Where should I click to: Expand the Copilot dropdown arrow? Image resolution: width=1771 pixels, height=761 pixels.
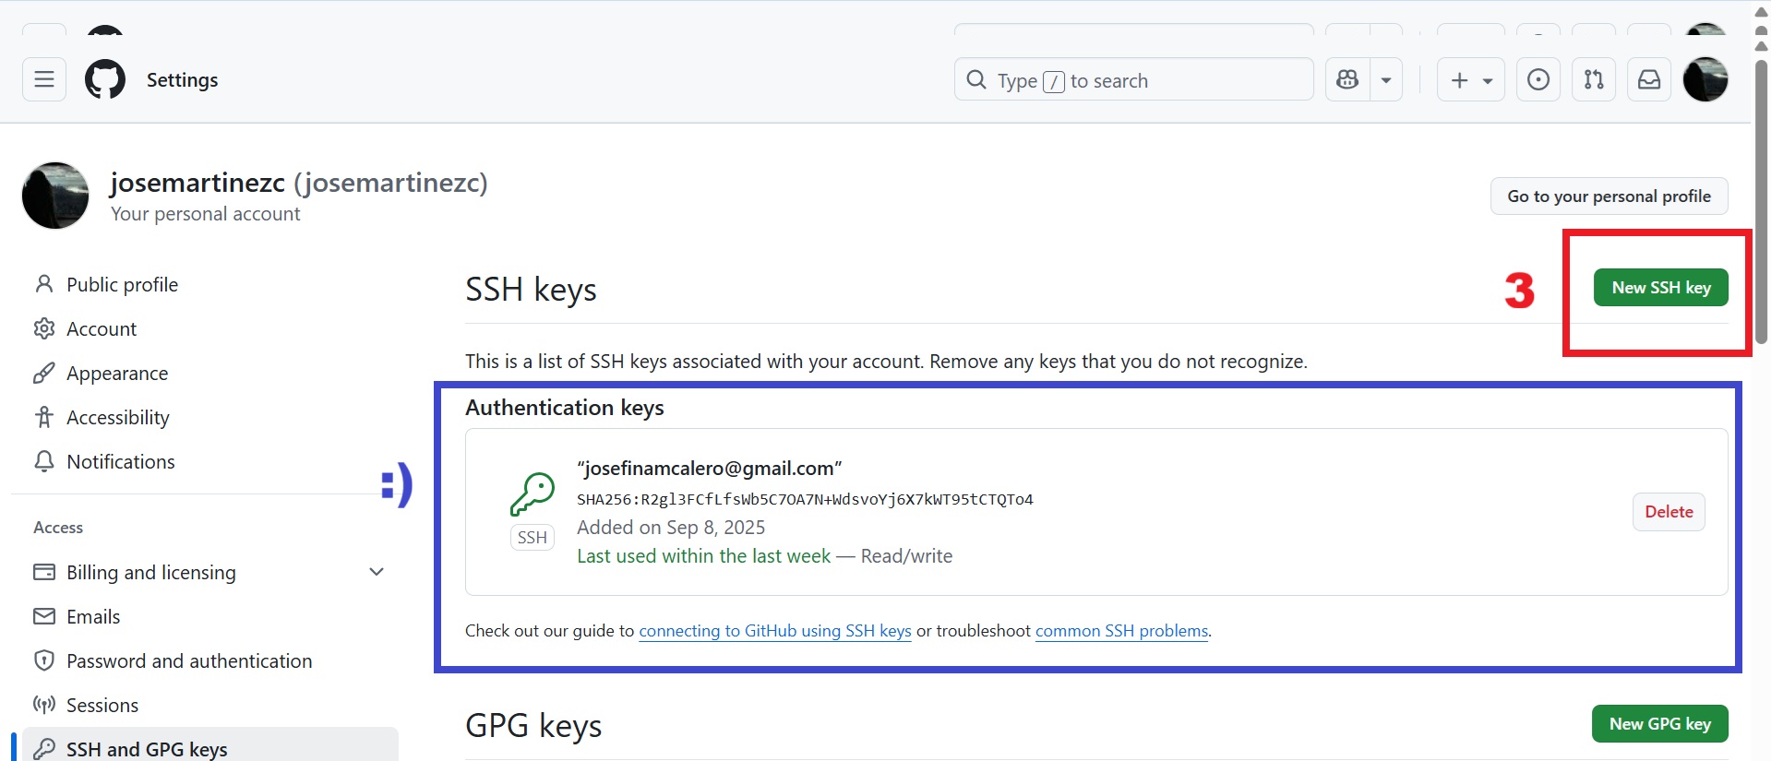[1386, 80]
